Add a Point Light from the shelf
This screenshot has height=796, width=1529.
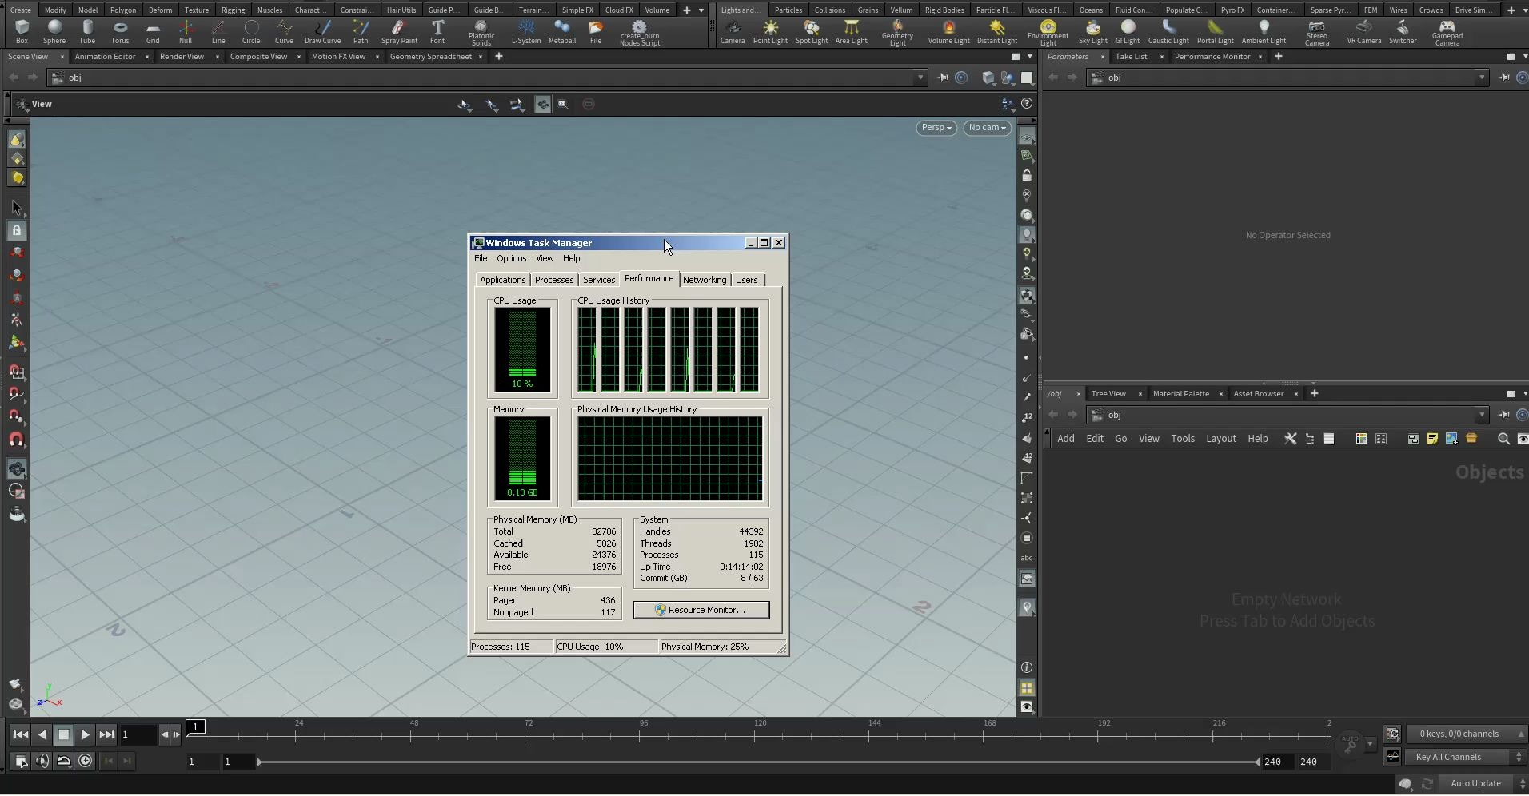click(769, 32)
